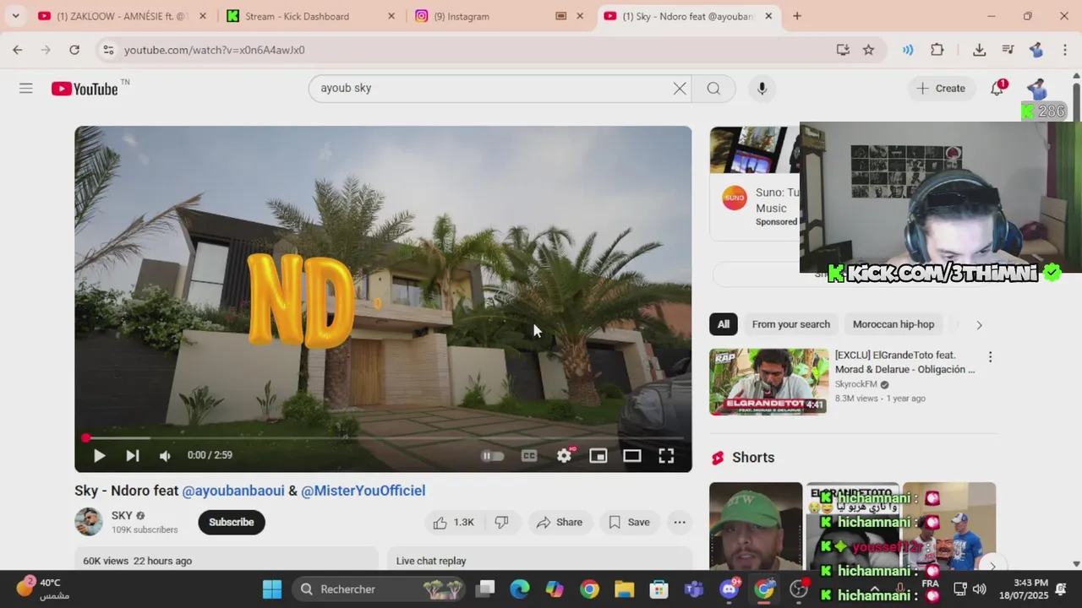The height and width of the screenshot is (608, 1082).
Task: Run the YouTube search magnifier button
Action: coord(713,88)
